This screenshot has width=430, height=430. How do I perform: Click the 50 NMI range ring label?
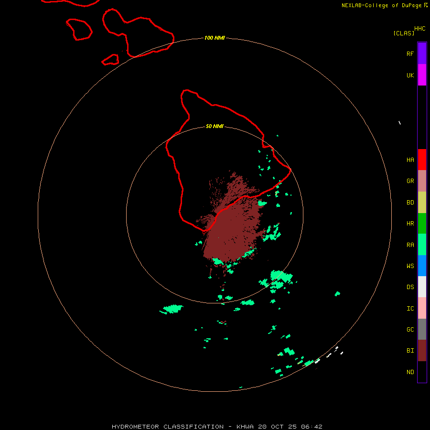tap(215, 126)
